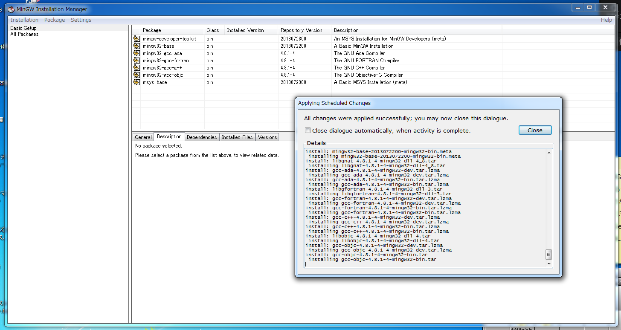Click the log line 'install: libgnat-4.8.1-4-mingw32-dll-4_8.tar'
The width and height of the screenshot is (621, 330).
tap(371, 161)
